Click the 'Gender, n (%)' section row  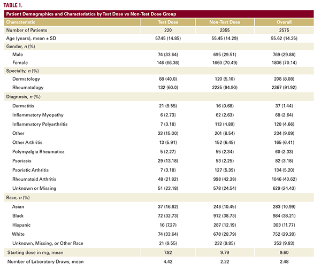pyautogui.click(x=24, y=47)
